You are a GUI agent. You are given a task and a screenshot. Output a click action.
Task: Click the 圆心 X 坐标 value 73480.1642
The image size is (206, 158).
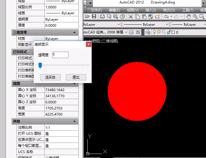[62, 90]
